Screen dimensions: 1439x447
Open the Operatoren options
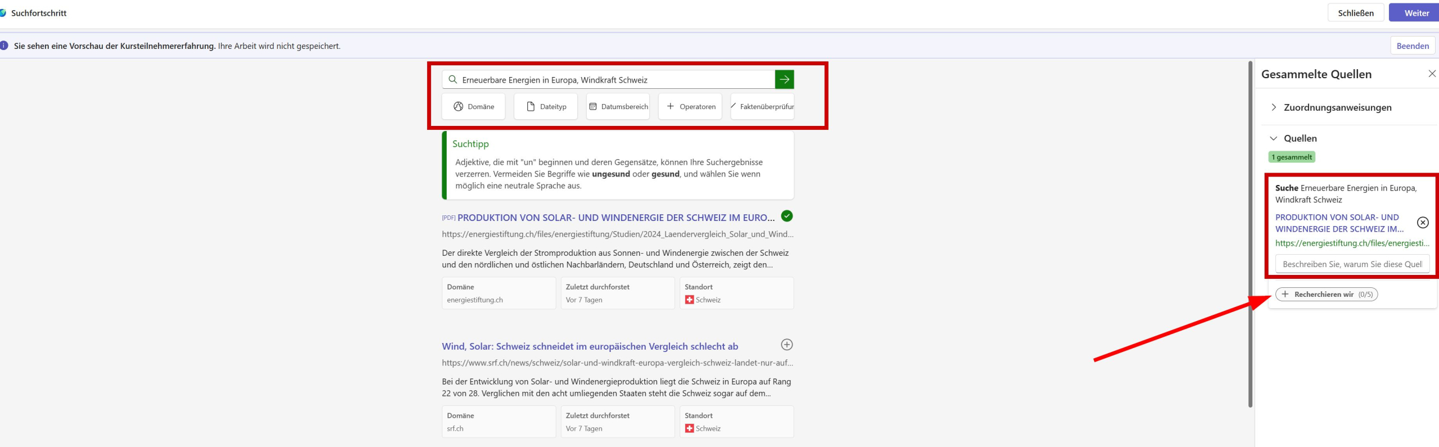[690, 107]
